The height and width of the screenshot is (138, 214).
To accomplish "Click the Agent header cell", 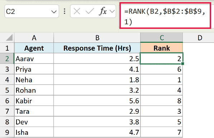I will pos(34,48).
